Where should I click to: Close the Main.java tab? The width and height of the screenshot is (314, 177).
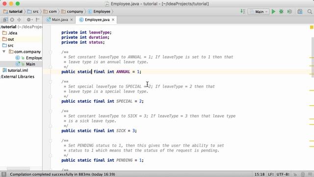tap(72, 20)
